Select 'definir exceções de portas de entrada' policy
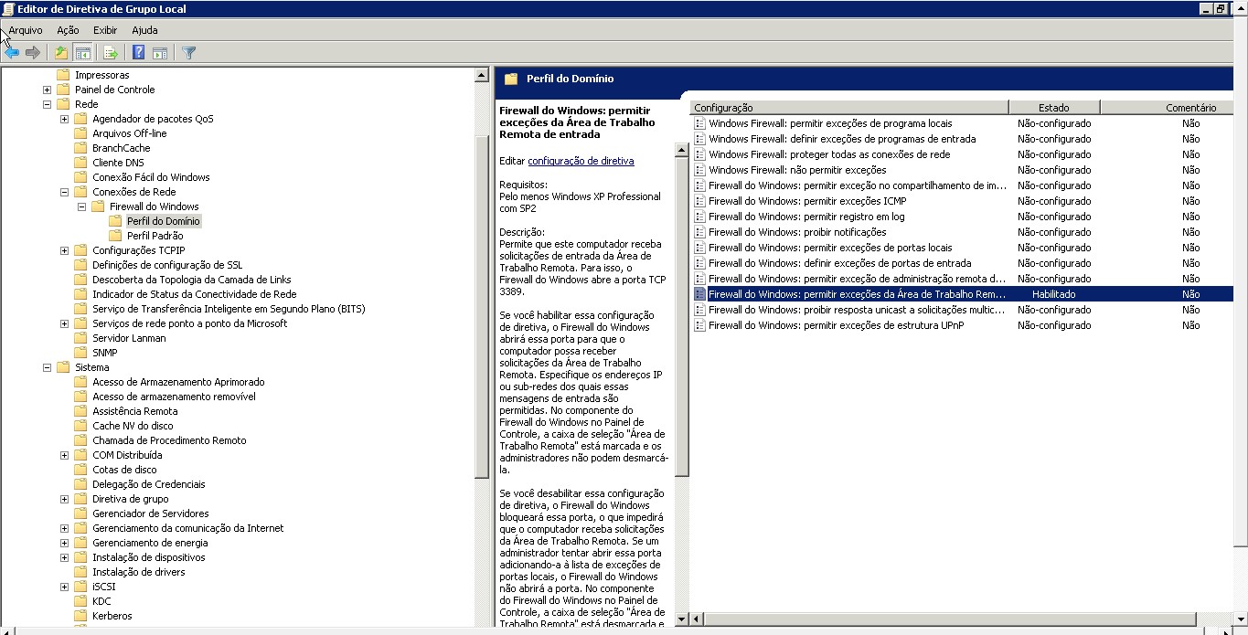Image resolution: width=1248 pixels, height=635 pixels. click(x=839, y=263)
